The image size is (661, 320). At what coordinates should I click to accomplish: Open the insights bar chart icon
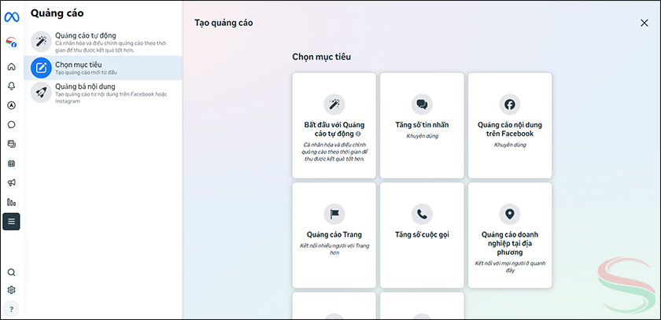11,202
